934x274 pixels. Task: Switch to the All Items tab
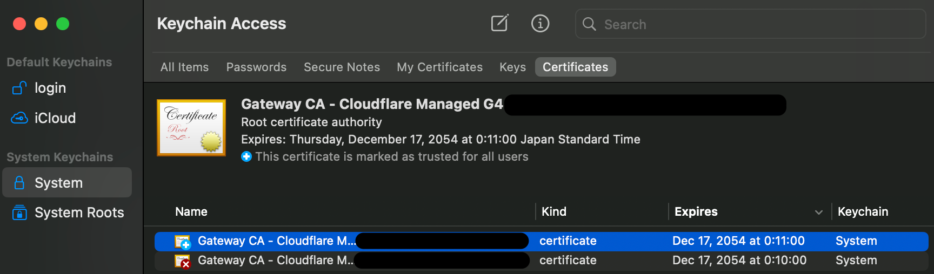click(184, 67)
